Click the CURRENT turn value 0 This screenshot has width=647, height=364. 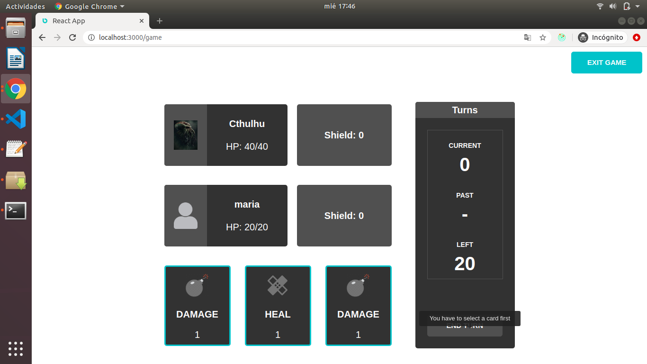click(465, 164)
